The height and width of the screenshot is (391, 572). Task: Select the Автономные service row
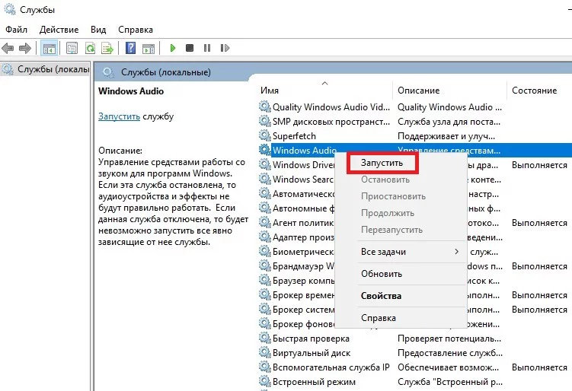click(x=303, y=208)
